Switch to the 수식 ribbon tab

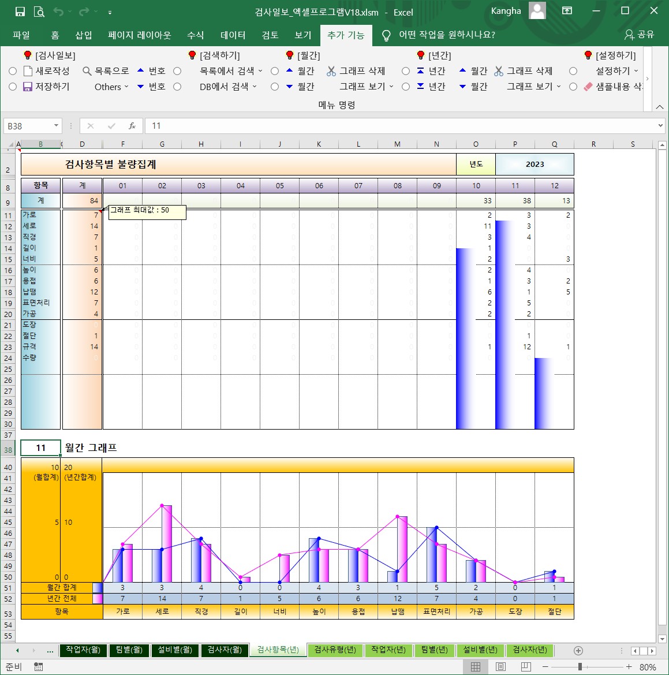point(195,35)
